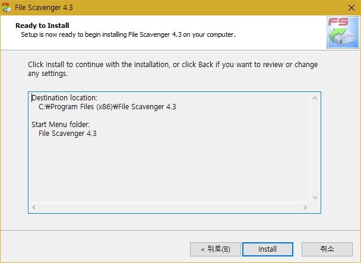Screen dimensions: 361x263
Task: Click the vertical scrollbar track in summary box
Action: tap(315, 148)
